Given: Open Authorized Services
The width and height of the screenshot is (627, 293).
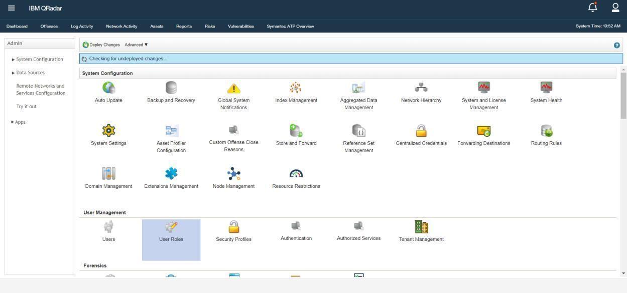Looking at the screenshot, I should tap(358, 231).
